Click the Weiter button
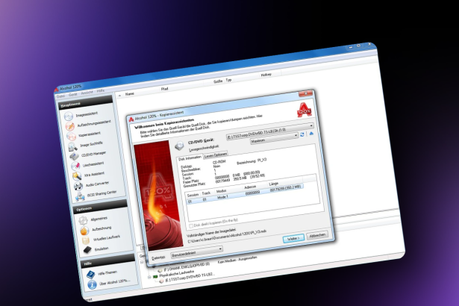Image resolution: width=459 pixels, height=306 pixels. point(293,238)
